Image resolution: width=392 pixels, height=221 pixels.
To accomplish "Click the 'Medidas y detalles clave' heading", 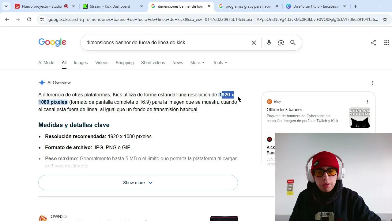I will pyautogui.click(x=74, y=125).
